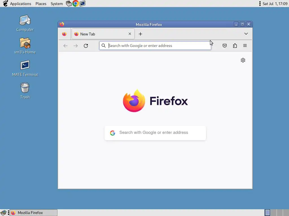Click show desktop icon in bottom panel
The image size is (289, 216).
click(x=3, y=213)
